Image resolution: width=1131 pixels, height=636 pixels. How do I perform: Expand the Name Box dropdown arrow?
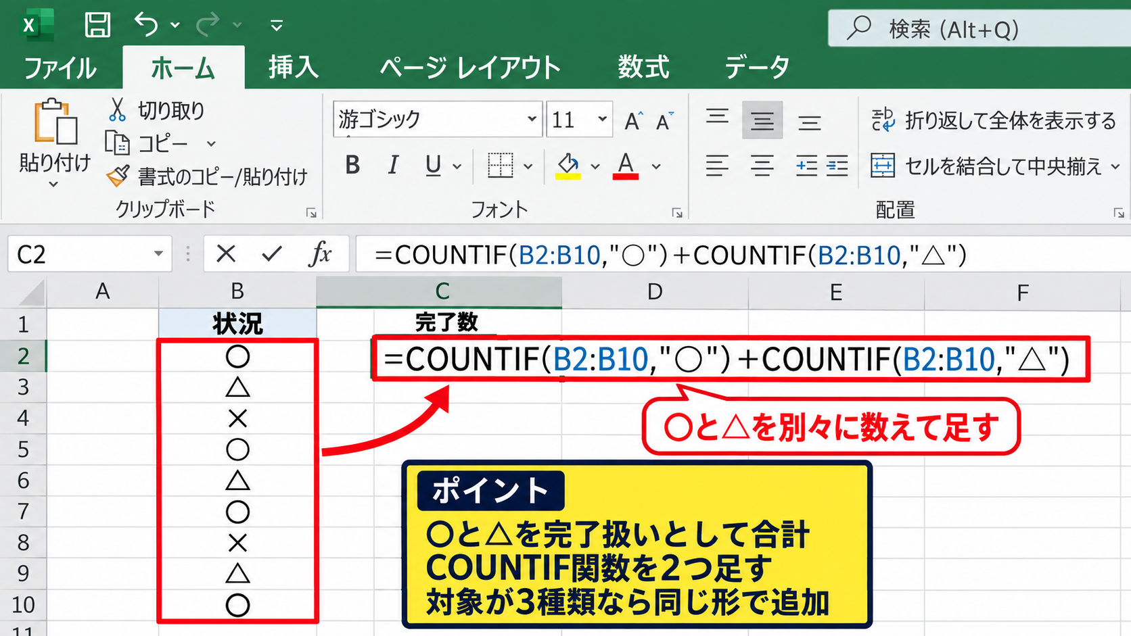(158, 254)
